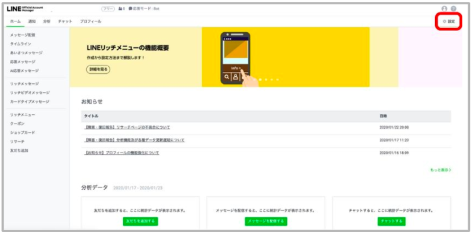Open クーポン in the sidebar

(17, 124)
